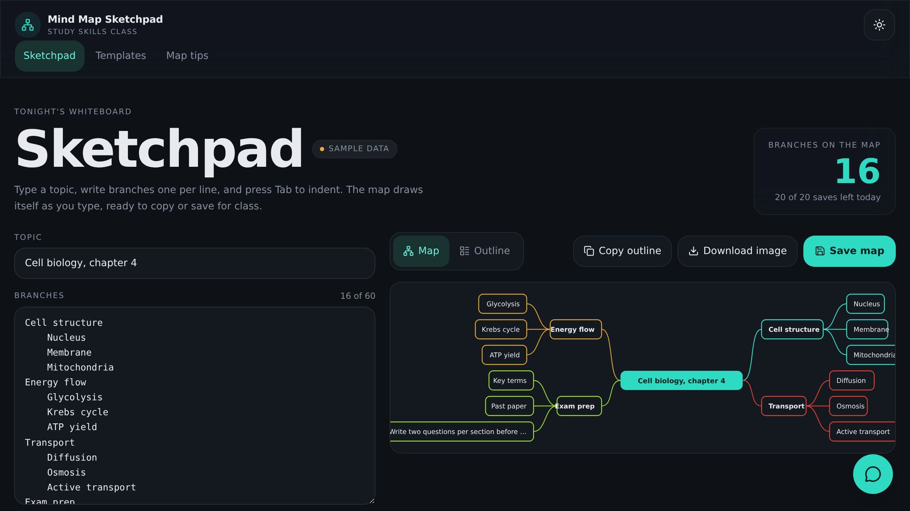Click the Key terms map node

511,380
